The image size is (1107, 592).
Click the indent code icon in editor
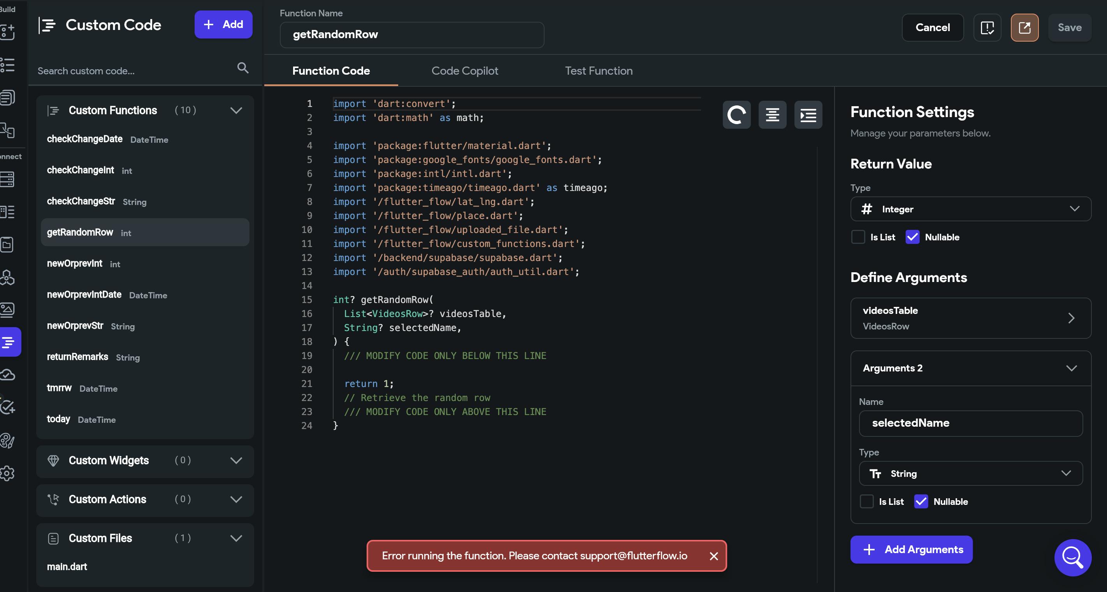pyautogui.click(x=808, y=115)
